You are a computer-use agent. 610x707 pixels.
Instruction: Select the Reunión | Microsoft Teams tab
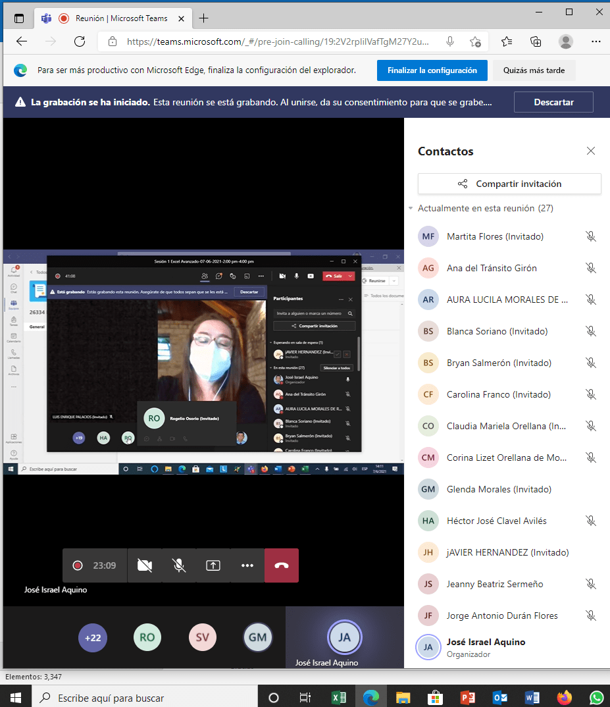click(113, 18)
